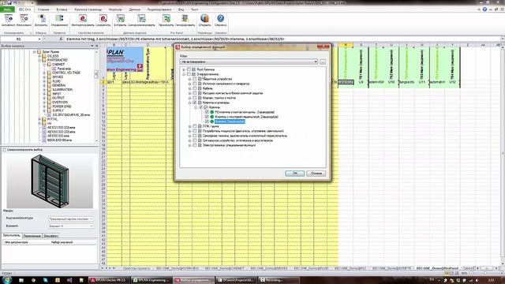Select Сигнальное устройство tree row text
The width and height of the screenshot is (505, 284).
coord(238,140)
